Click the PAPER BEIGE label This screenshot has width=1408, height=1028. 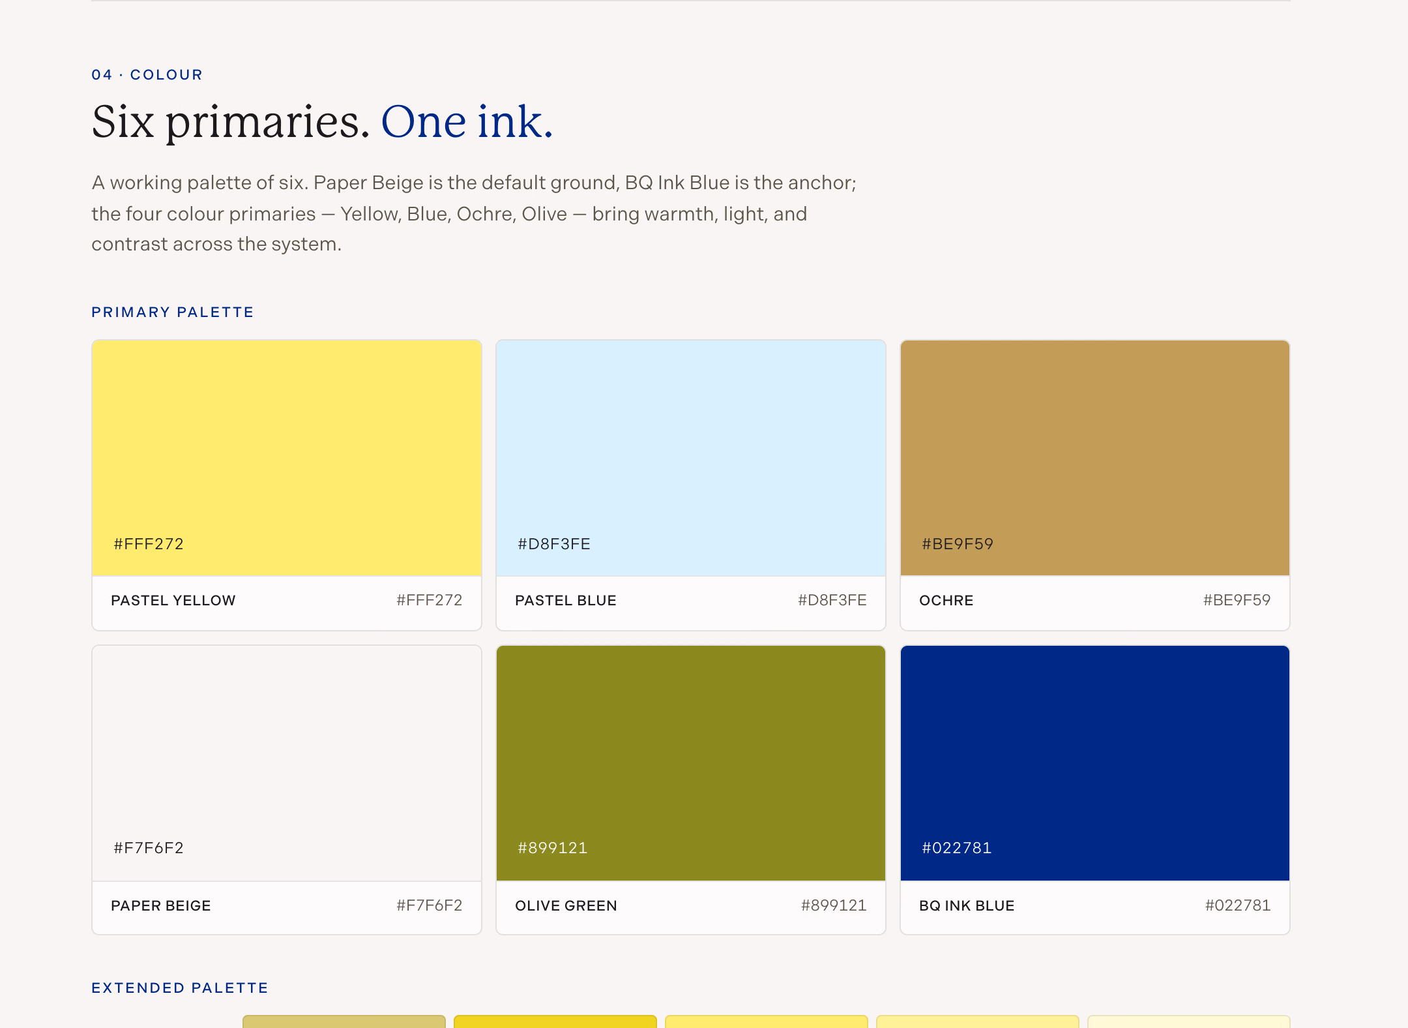[160, 905]
